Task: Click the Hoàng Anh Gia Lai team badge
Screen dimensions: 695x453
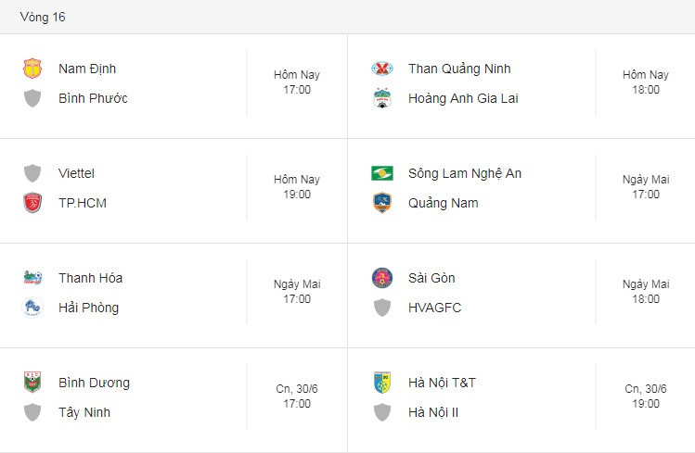Action: pyautogui.click(x=382, y=98)
